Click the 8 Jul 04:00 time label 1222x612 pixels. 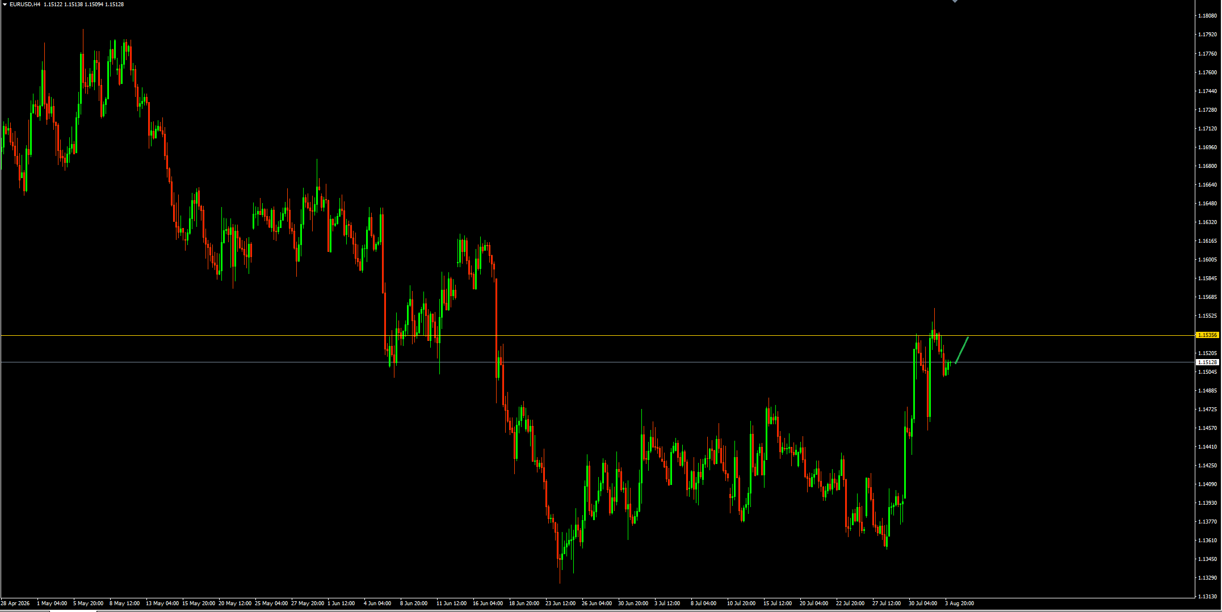point(703,603)
